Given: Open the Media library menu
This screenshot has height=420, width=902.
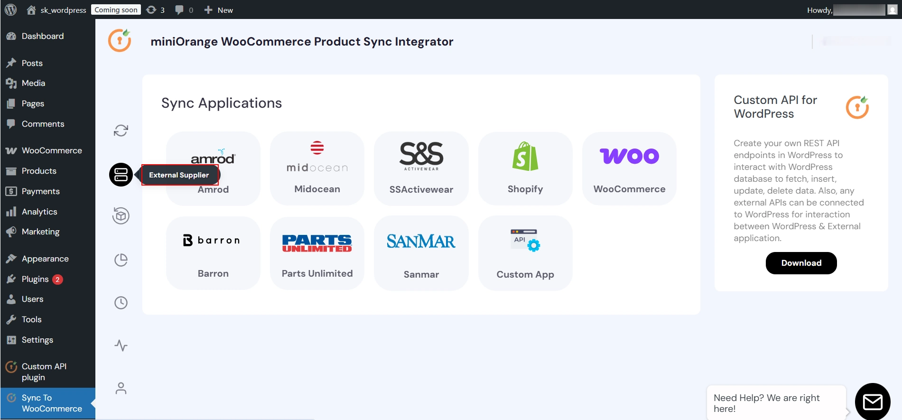Looking at the screenshot, I should pos(47,83).
